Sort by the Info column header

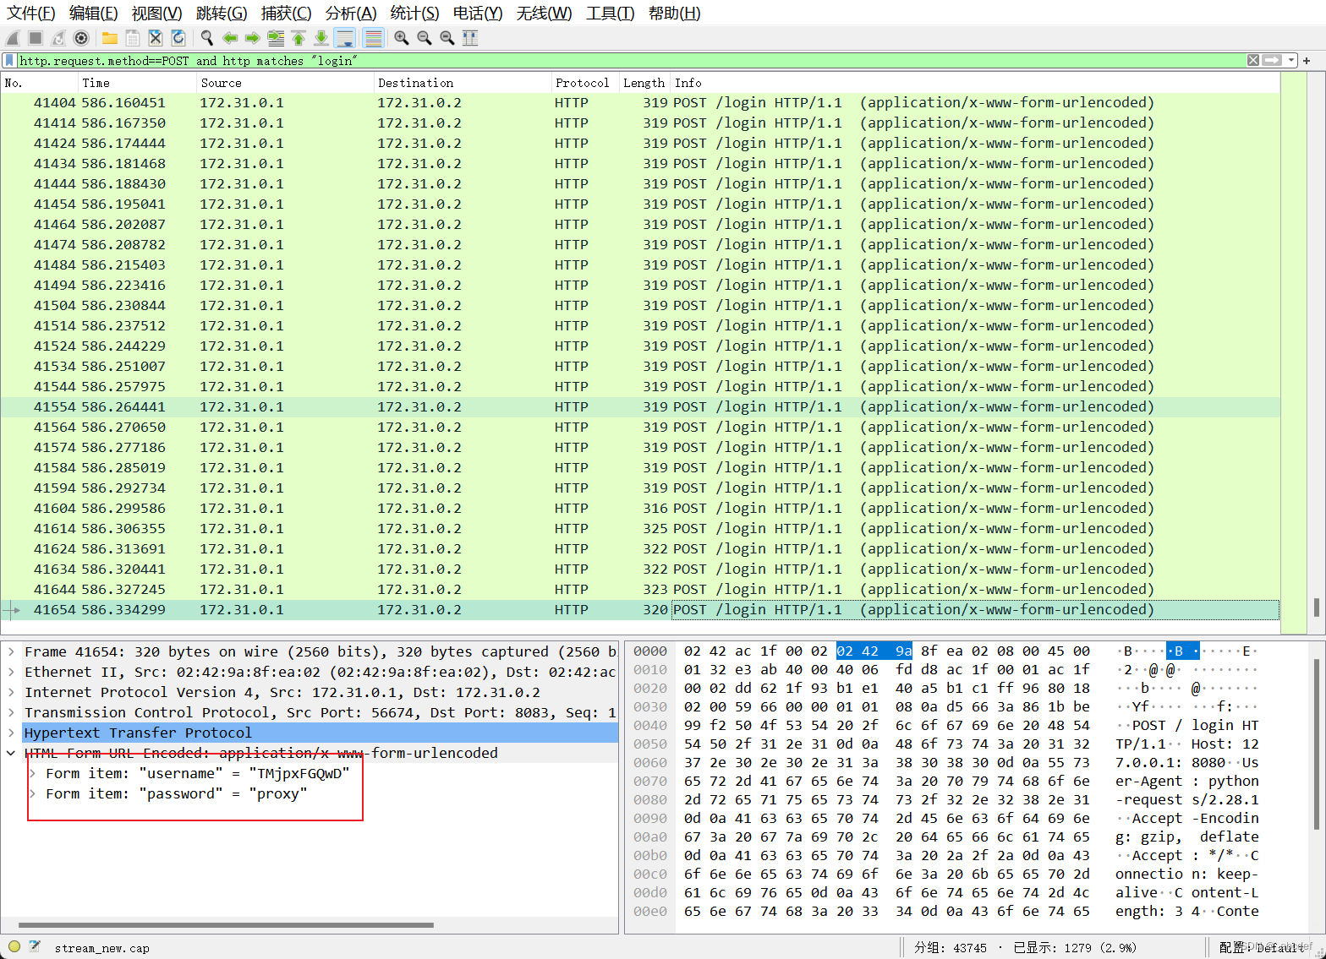click(975, 83)
